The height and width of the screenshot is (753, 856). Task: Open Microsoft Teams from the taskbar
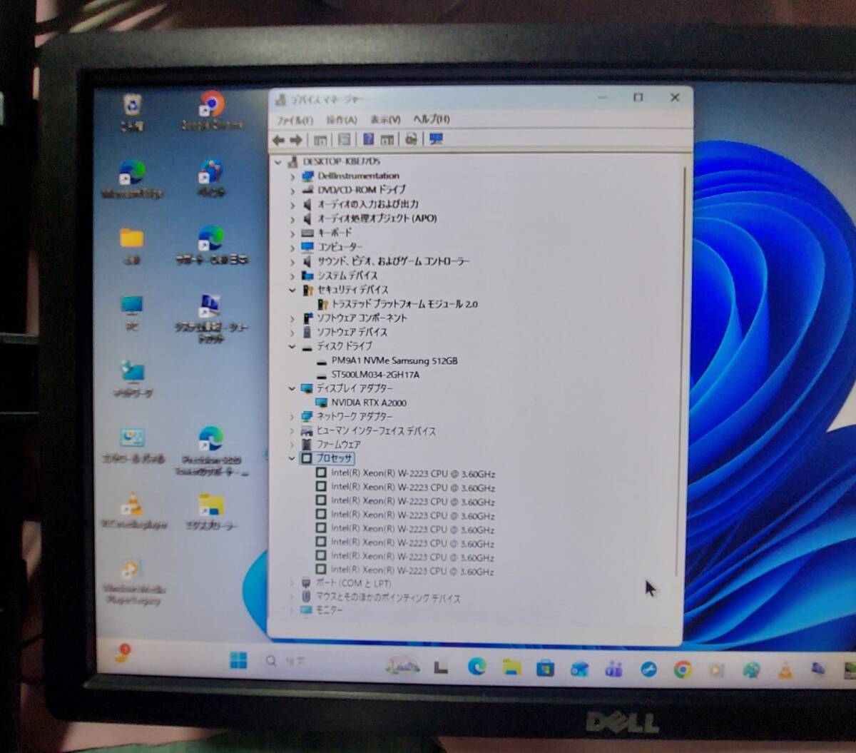pos(613,669)
